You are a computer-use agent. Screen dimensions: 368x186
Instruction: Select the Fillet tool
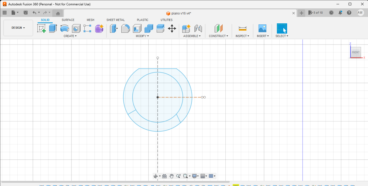click(x=125, y=28)
